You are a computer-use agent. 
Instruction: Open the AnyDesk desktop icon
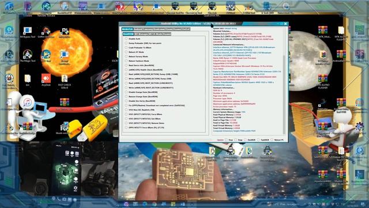point(46,80)
